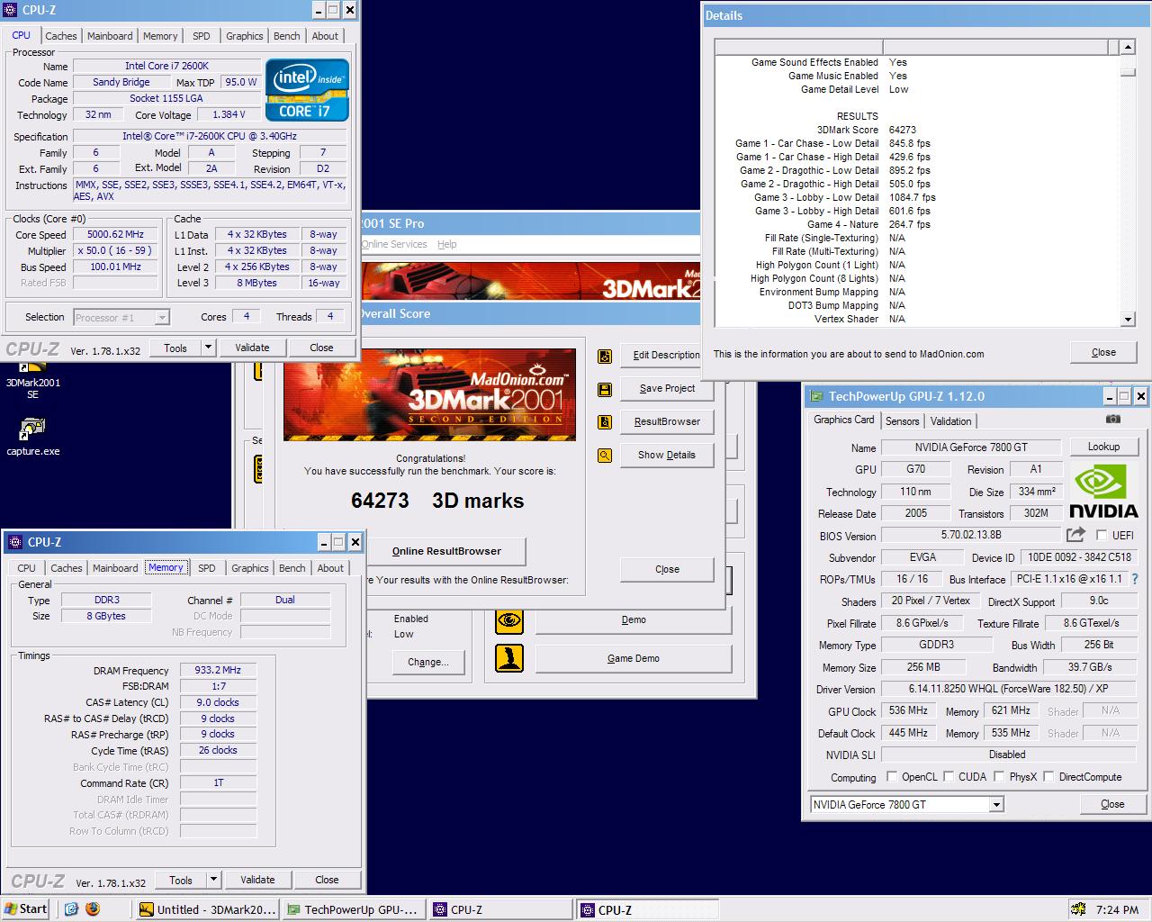Switch to the Validation tab in GPU-Z
Image resolution: width=1152 pixels, height=922 pixels.
(x=950, y=421)
